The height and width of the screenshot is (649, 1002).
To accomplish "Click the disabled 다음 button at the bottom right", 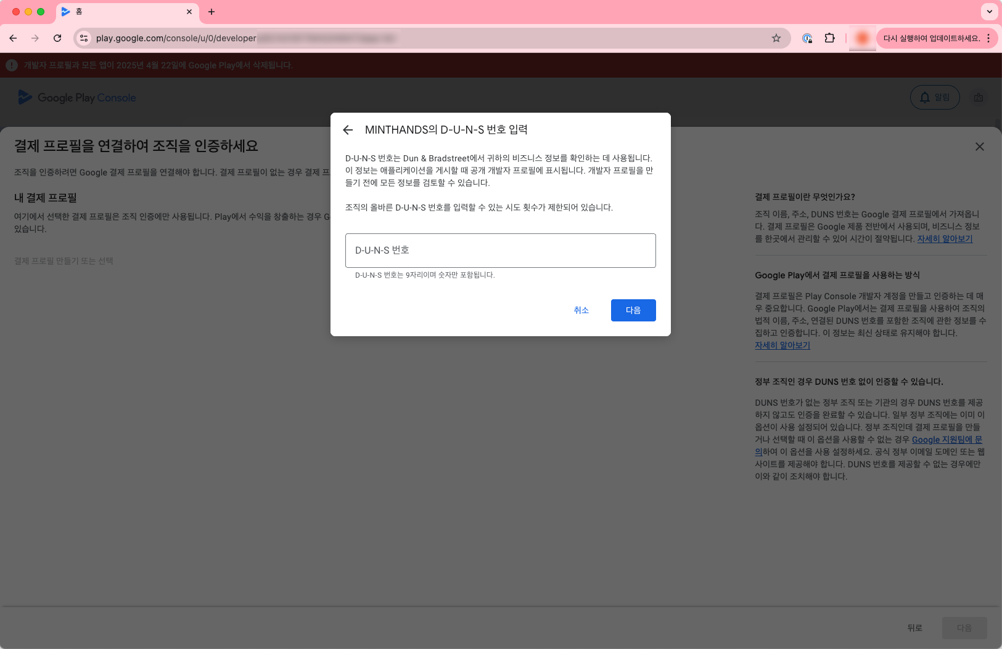I will (x=964, y=628).
